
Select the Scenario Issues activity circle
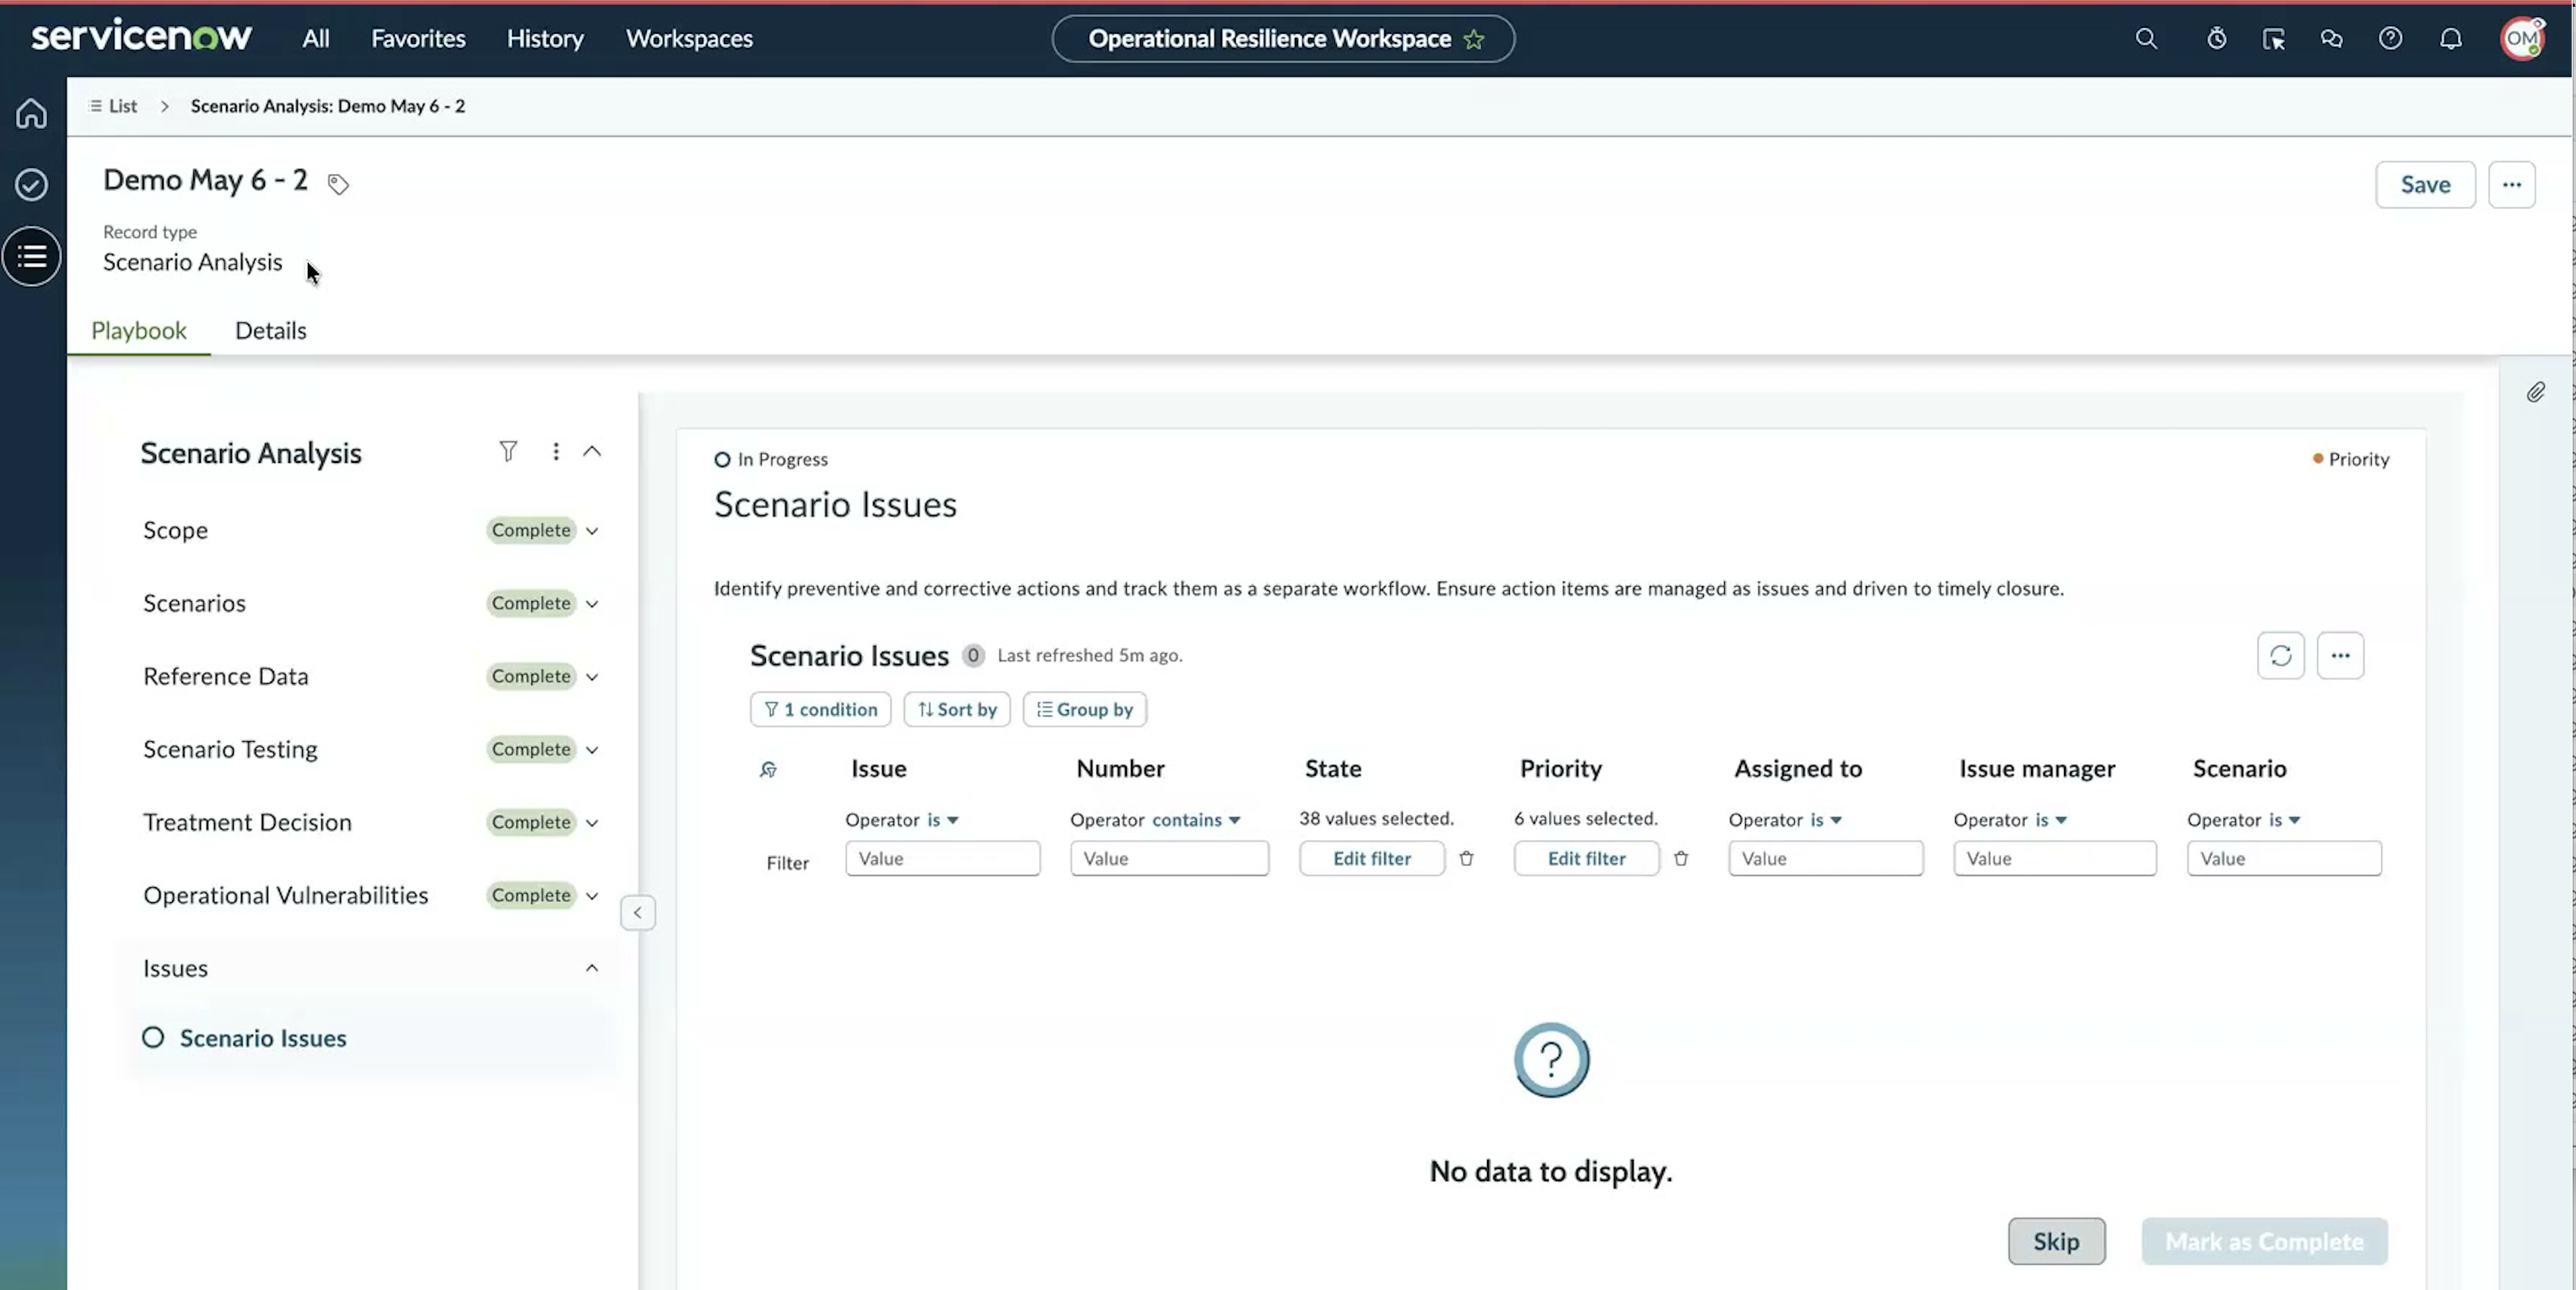(153, 1037)
